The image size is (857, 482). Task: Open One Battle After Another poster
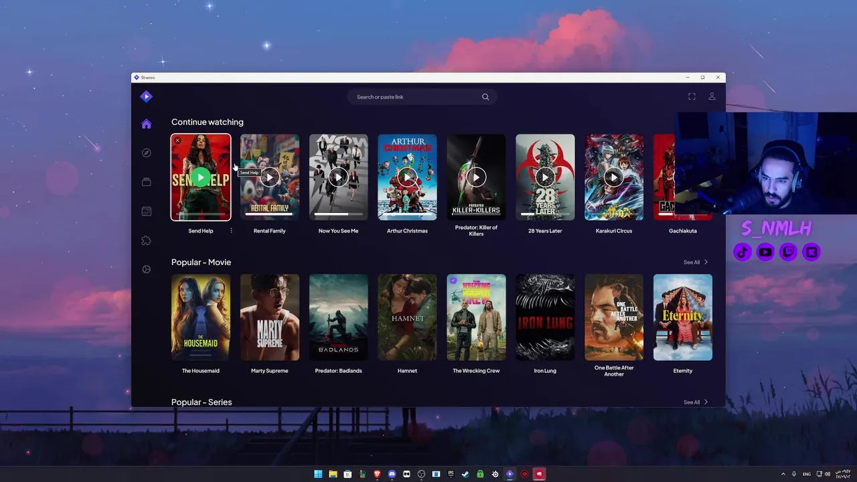click(x=614, y=317)
